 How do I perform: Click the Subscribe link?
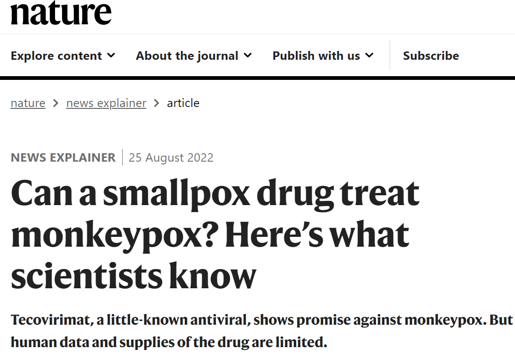431,56
